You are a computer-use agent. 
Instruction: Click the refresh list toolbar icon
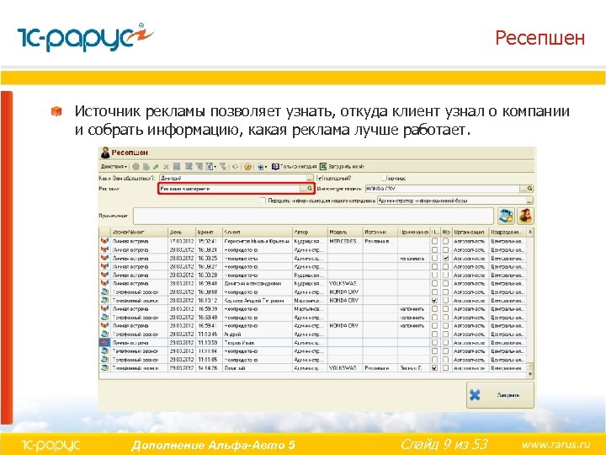pyautogui.click(x=235, y=167)
